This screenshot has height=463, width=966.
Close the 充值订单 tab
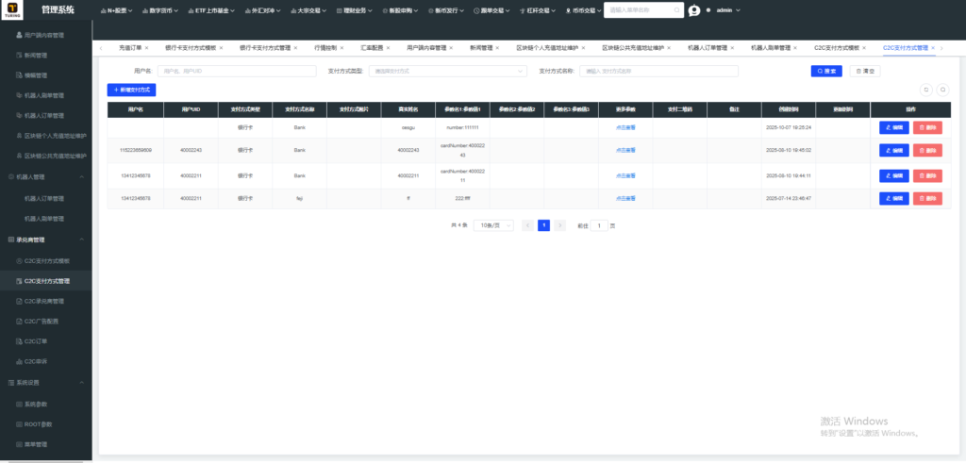click(146, 48)
